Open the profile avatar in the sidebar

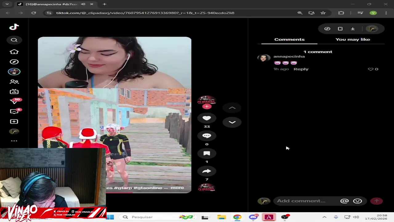pyautogui.click(x=14, y=132)
